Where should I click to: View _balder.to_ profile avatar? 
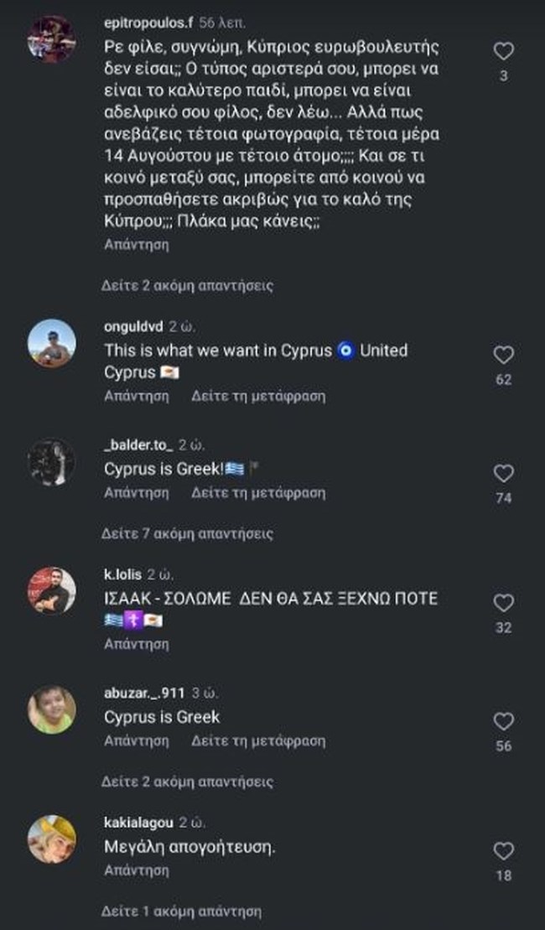[52, 461]
